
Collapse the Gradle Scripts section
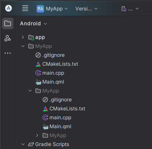tap(23, 144)
